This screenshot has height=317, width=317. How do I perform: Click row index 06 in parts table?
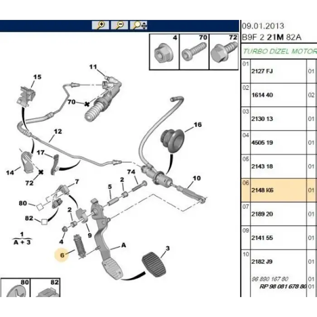(245, 183)
